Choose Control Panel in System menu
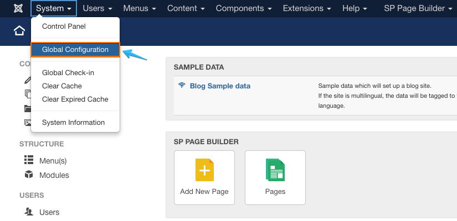Viewport: 457px width, 221px height. [x=64, y=27]
